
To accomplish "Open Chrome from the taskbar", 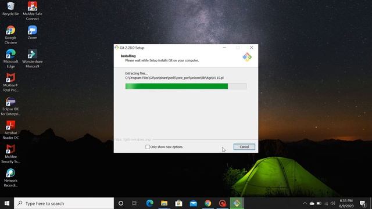I will (x=208, y=203).
